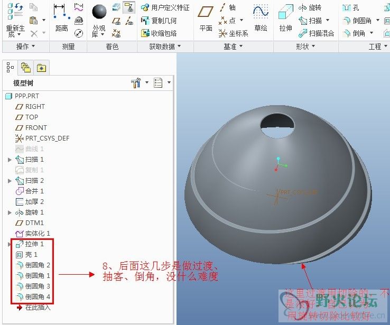Image resolution: width=390 pixels, height=325 pixels.
Task: Start the 草绘 (Sketch) tool
Action: click(x=261, y=18)
